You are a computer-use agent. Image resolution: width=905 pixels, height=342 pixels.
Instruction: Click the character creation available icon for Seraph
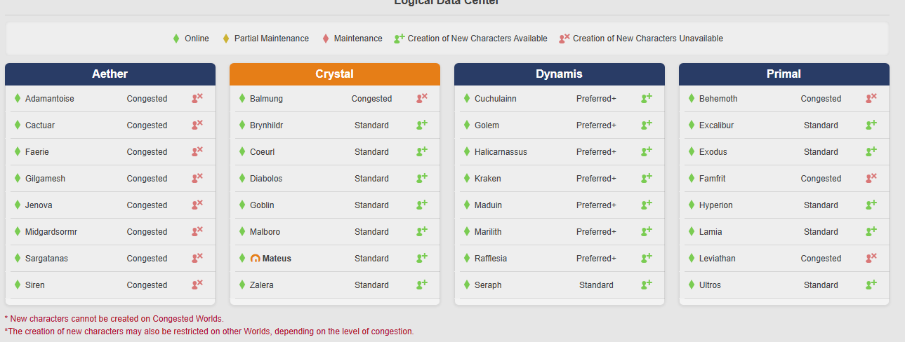647,285
